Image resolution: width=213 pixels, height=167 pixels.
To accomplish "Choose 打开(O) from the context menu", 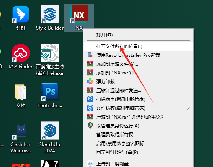I will 138,35.
